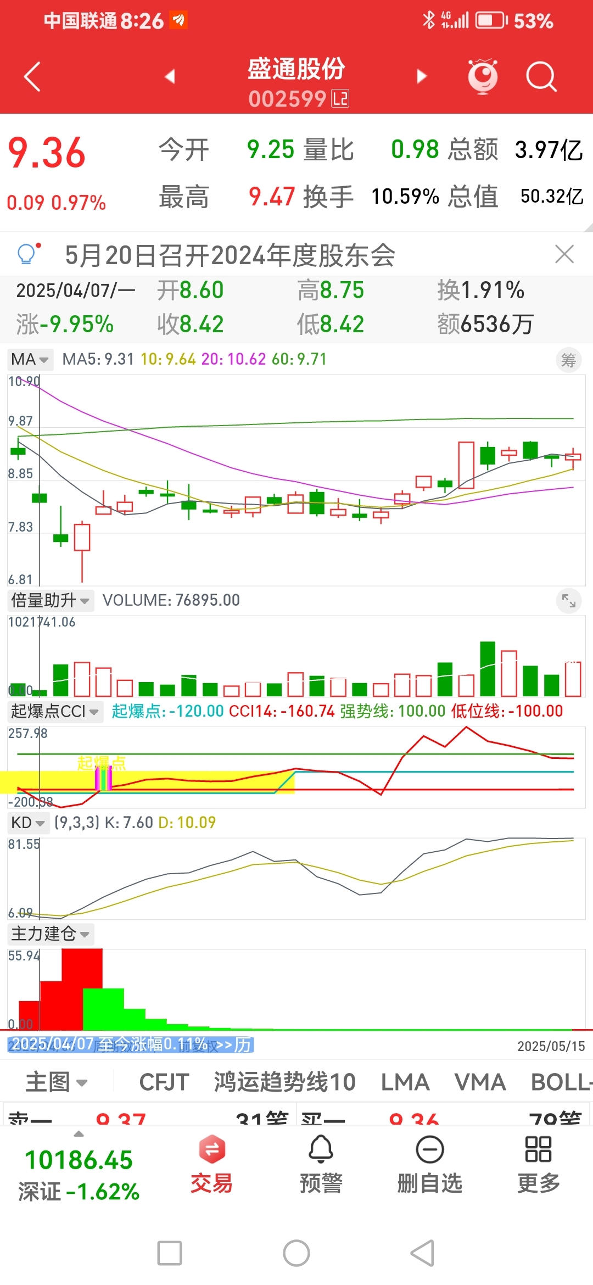The height and width of the screenshot is (1285, 593).
Task: Tap the 总值 50.32亿 value
Action: [x=552, y=196]
